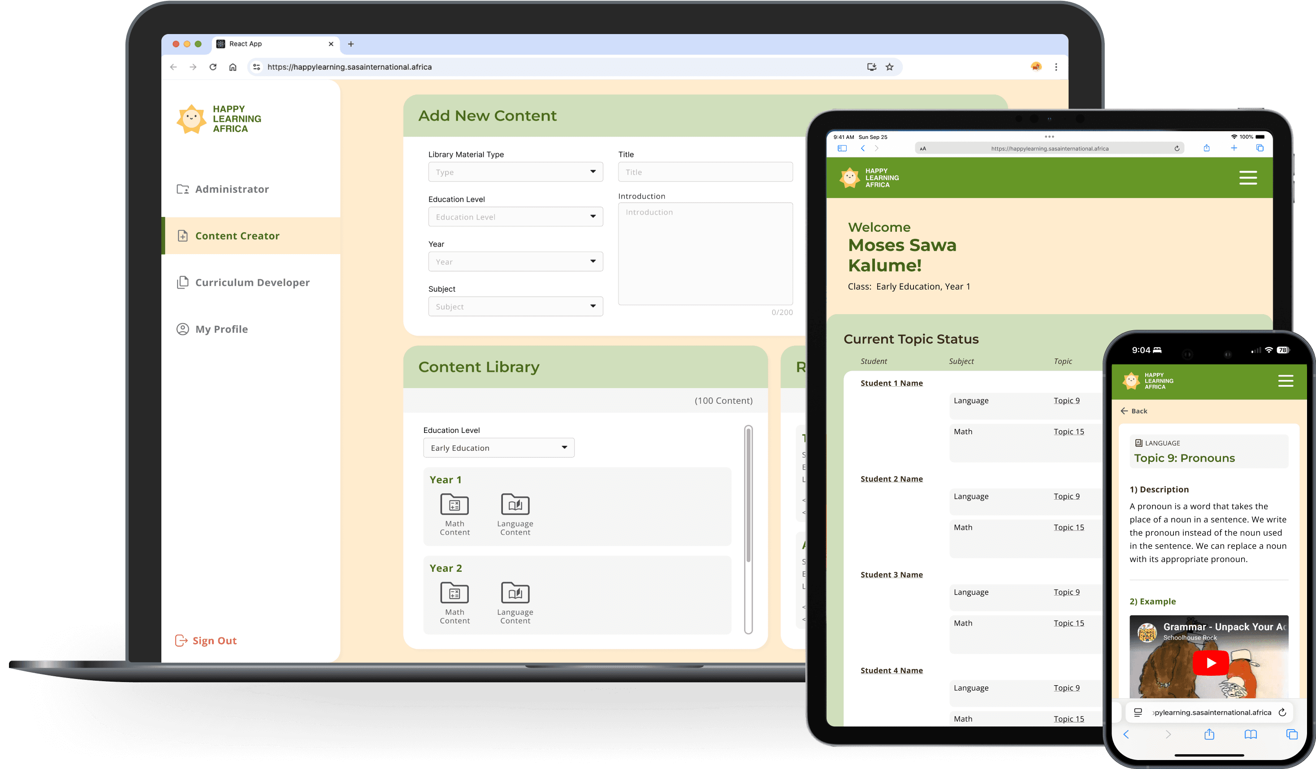Bookmark page with the star icon
This screenshot has height=769, width=1316.
889,67
